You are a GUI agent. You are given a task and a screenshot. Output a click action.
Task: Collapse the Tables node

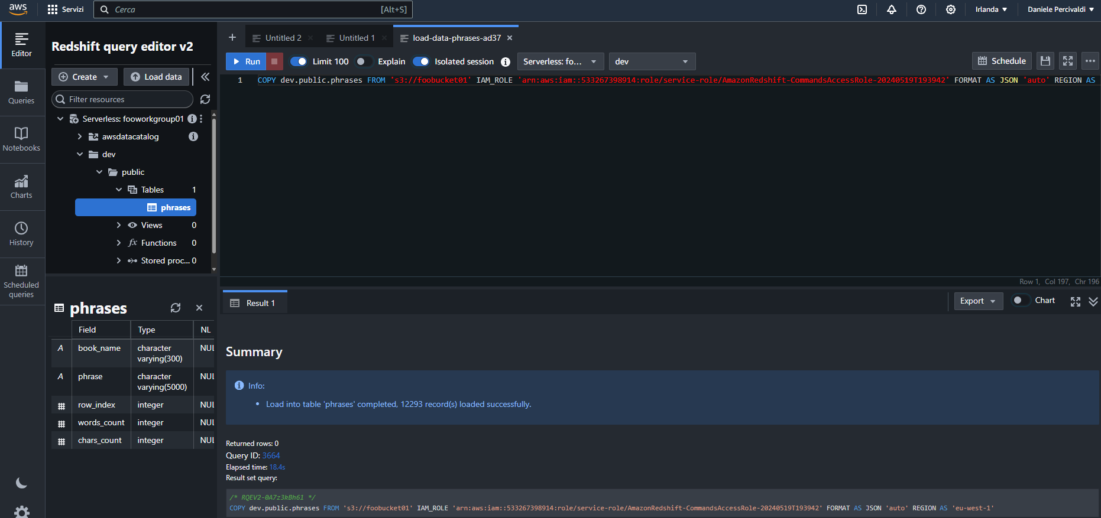click(x=119, y=190)
